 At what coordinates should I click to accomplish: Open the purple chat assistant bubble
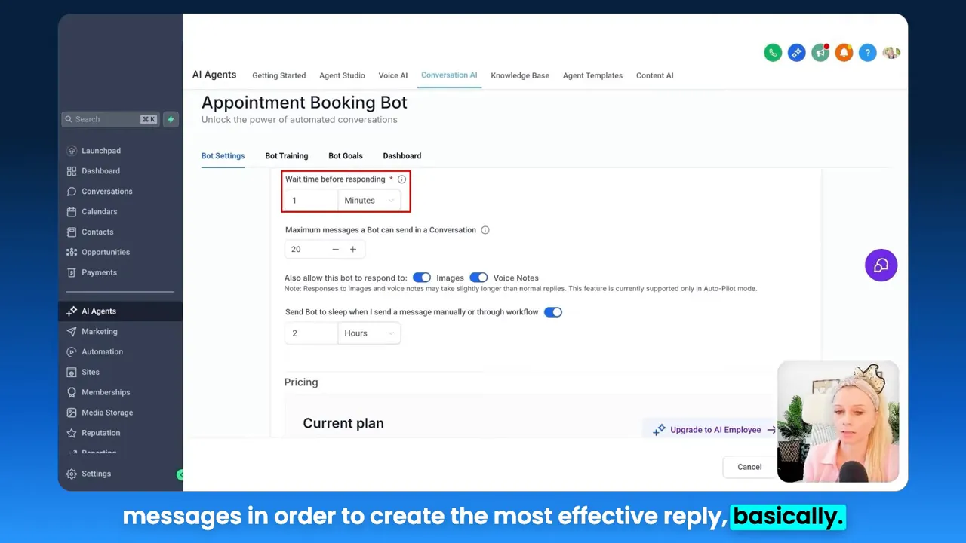881,265
